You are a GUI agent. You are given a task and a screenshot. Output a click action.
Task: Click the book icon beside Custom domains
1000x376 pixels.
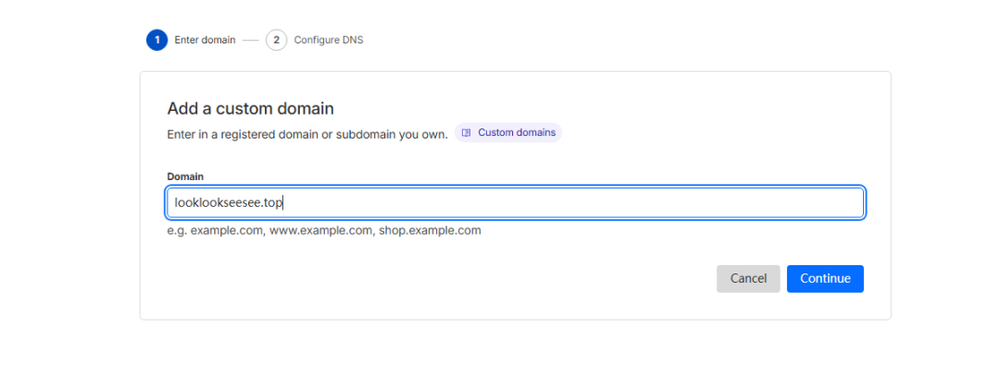[x=467, y=133]
